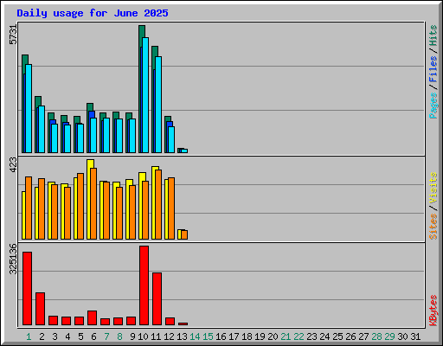443x346 pixels.
Task: Click the 325136 y-axis value label
Action: coord(13,259)
